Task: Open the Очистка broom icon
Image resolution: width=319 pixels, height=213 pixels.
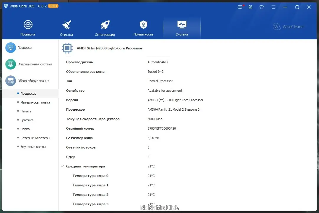Action: pos(66,25)
